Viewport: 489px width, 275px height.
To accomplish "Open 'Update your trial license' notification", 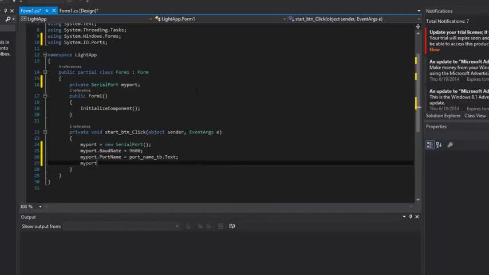I will point(458,41).
